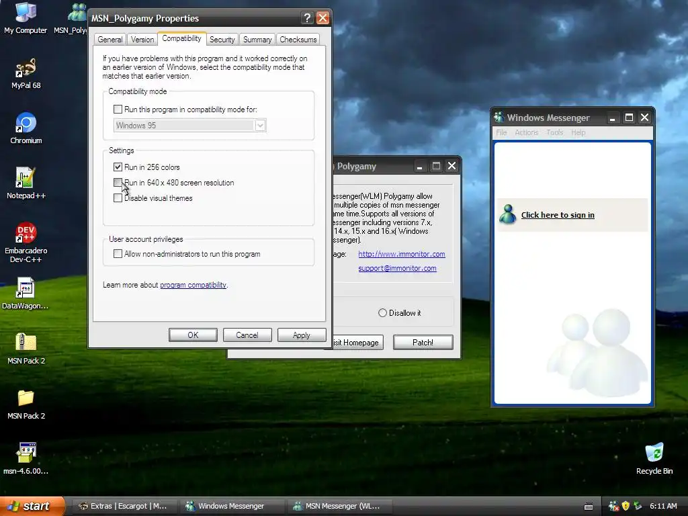This screenshot has height=516, width=688.
Task: Open the Summary tab
Action: click(257, 40)
